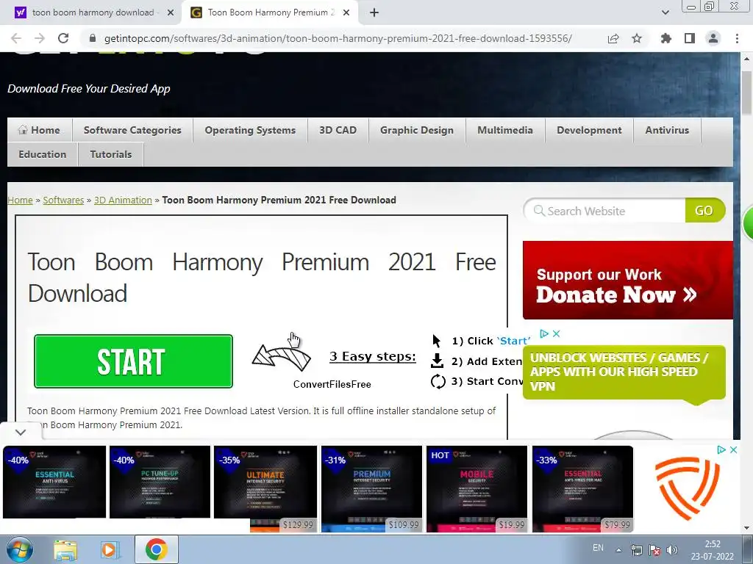Click the green START button
Image resolution: width=753 pixels, height=564 pixels.
[134, 361]
